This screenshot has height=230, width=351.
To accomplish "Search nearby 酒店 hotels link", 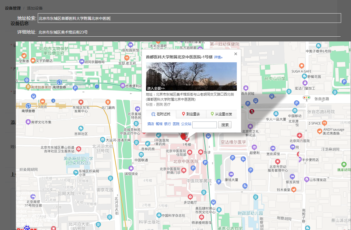I will pos(151,124).
